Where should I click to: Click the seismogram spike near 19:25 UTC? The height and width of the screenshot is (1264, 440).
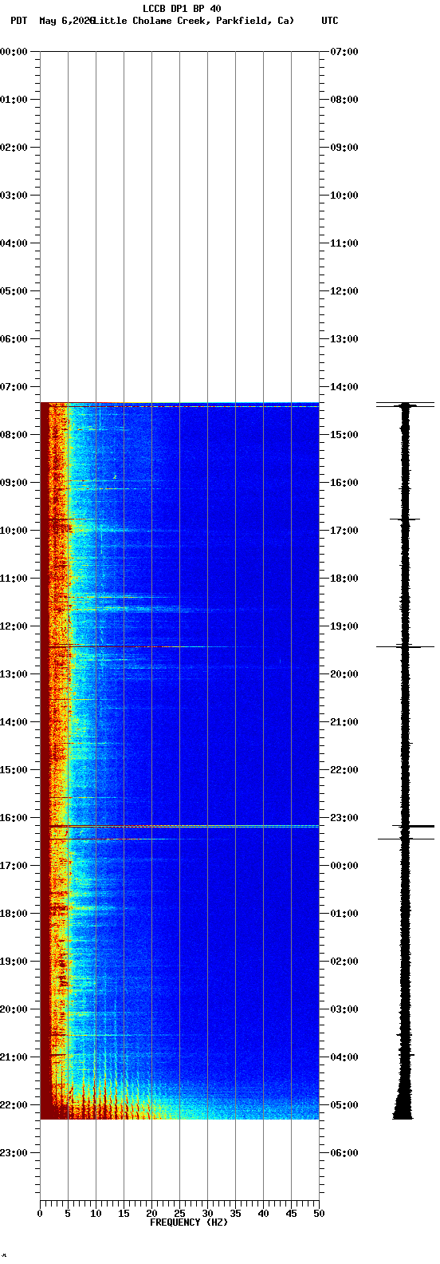(x=406, y=646)
